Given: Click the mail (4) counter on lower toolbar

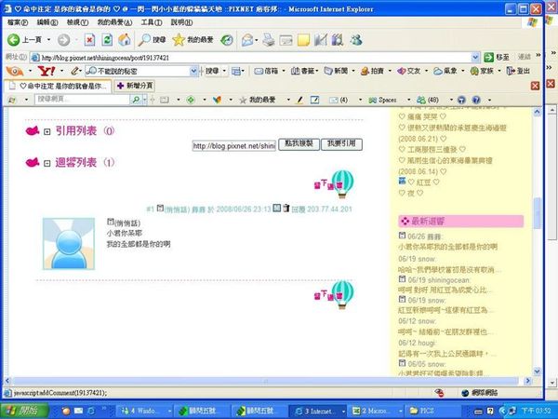Looking at the screenshot, I should 339,101.
